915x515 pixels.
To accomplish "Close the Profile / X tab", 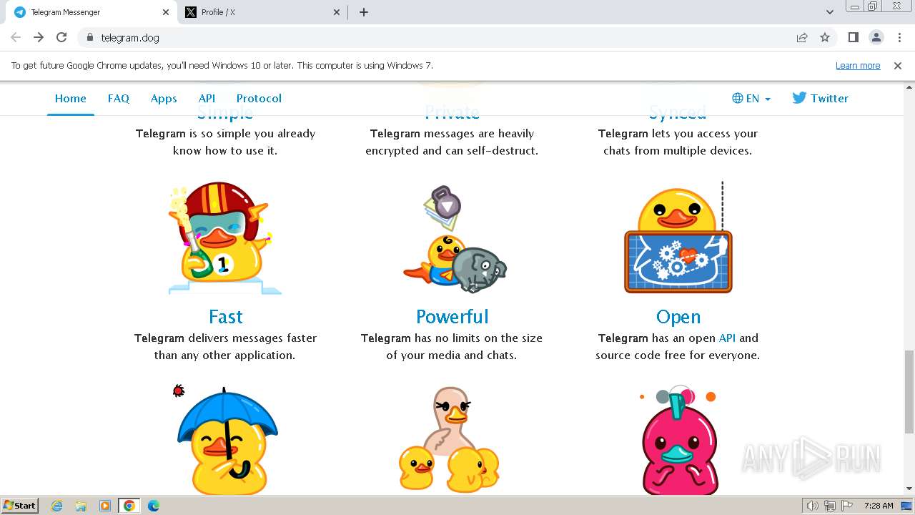I will coord(337,12).
